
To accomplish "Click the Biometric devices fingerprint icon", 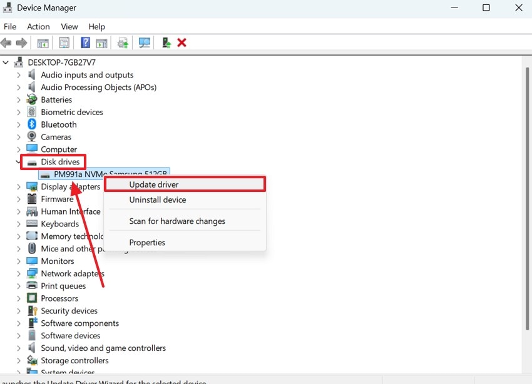I will click(32, 112).
